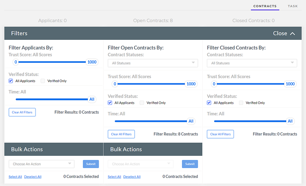Submit the Applicants bulk action

pos(91,164)
